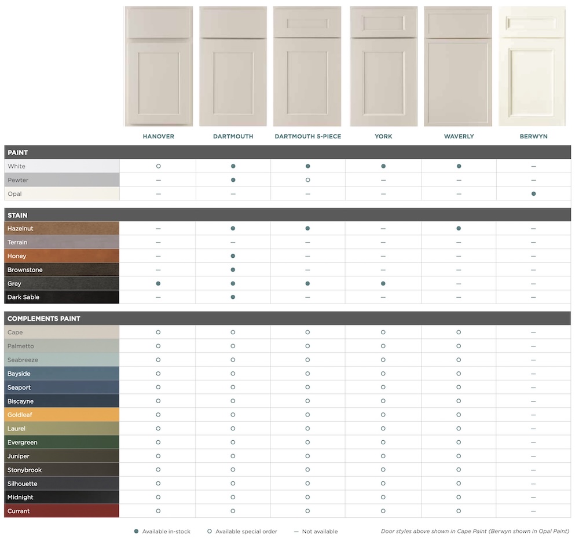Viewport: 579px width, 541px height.
Task: Click the in-stock dot for Waverly Hazelnut stain
Action: pyautogui.click(x=458, y=228)
